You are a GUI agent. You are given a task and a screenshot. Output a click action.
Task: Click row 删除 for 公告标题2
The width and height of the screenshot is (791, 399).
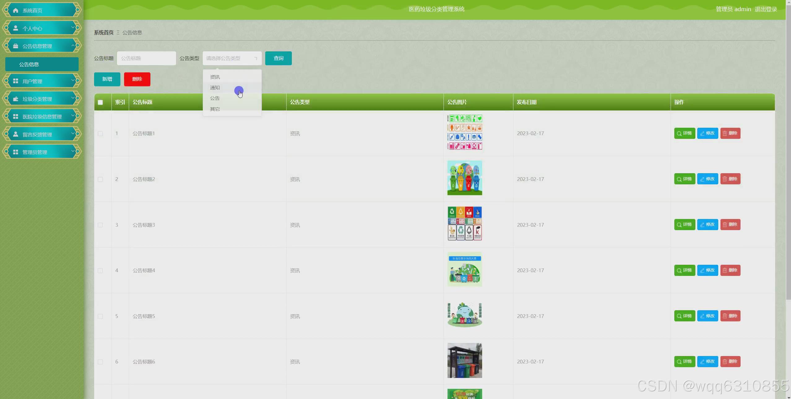730,179
